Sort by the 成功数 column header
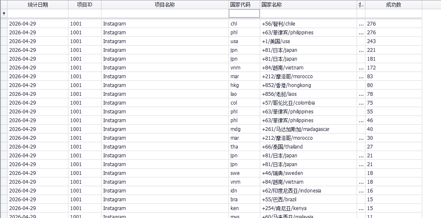Image resolution: width=441 pixels, height=218 pixels. coord(393,5)
